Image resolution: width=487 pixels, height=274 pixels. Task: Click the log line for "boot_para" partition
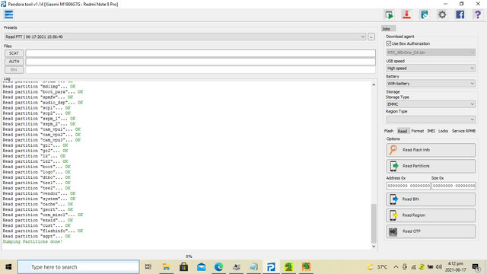pyautogui.click(x=43, y=92)
